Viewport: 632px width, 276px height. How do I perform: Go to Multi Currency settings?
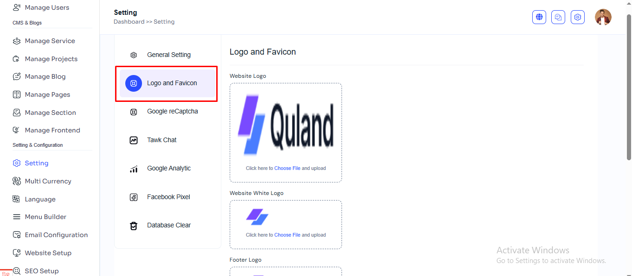point(48,181)
